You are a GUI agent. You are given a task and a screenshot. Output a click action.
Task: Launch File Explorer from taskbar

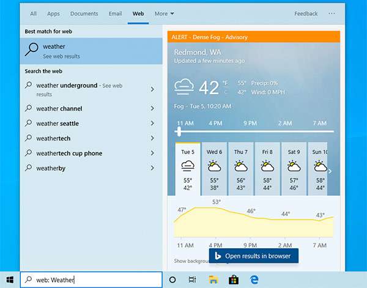tap(213, 279)
